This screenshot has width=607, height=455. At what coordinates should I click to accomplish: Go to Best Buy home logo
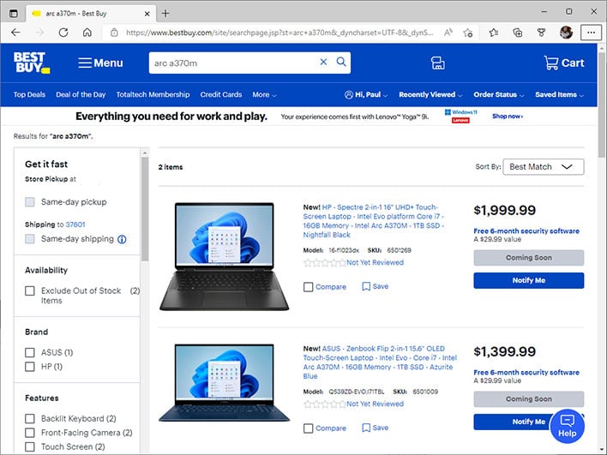click(32, 63)
